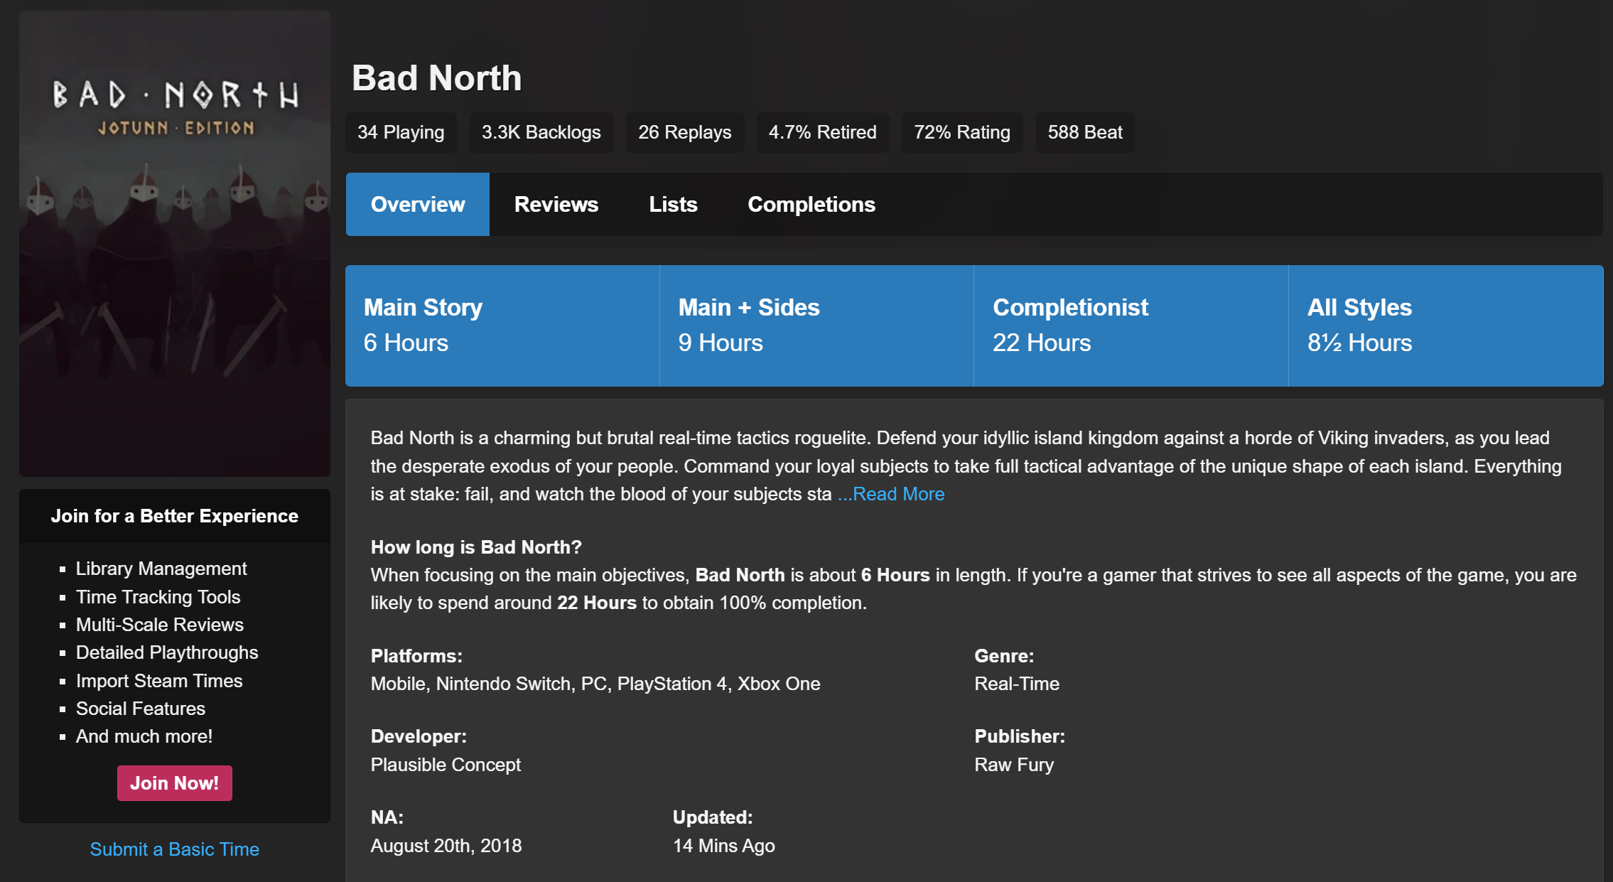Open the Overview tab
Screen dimensions: 1613x882
(x=417, y=205)
